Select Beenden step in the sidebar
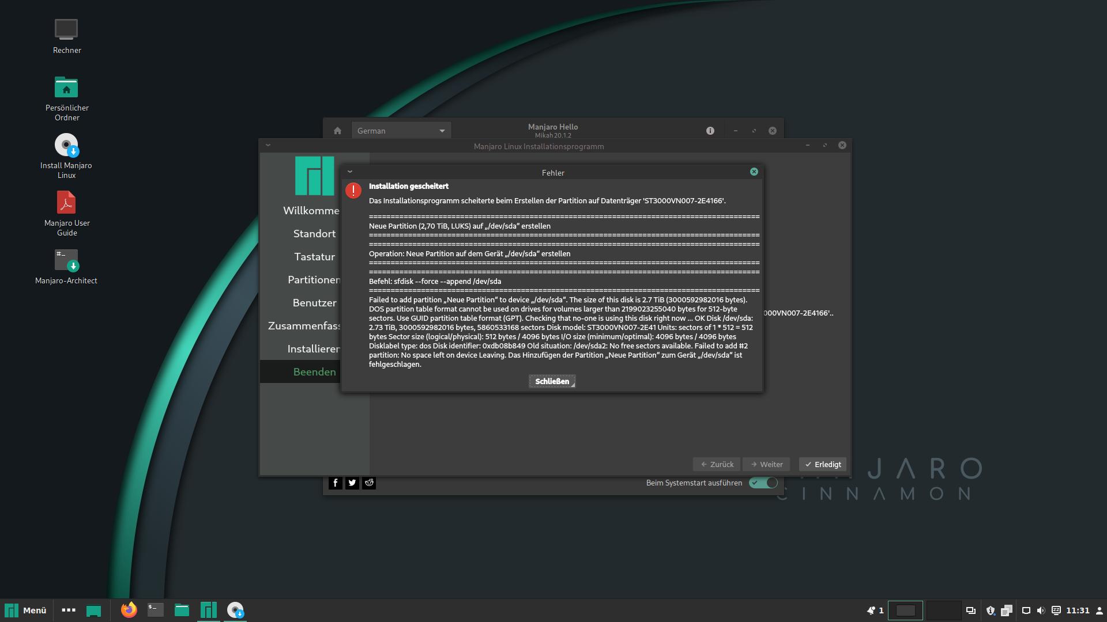The width and height of the screenshot is (1107, 622). (314, 371)
